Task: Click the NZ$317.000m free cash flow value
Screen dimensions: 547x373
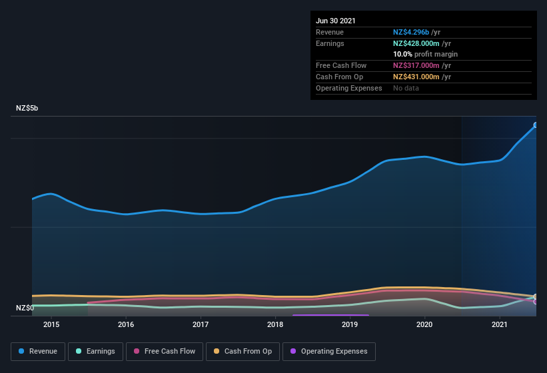Action: tap(416, 65)
